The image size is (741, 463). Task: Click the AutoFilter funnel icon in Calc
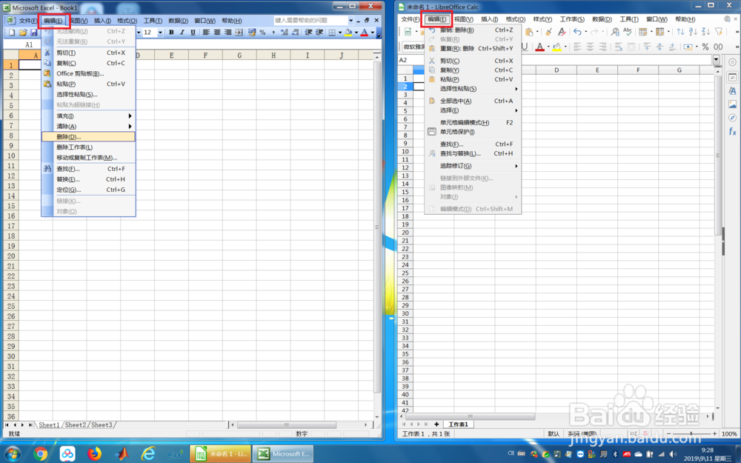click(x=719, y=32)
